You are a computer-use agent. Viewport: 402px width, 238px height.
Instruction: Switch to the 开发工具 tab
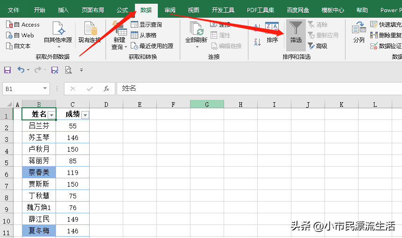tap(223, 10)
